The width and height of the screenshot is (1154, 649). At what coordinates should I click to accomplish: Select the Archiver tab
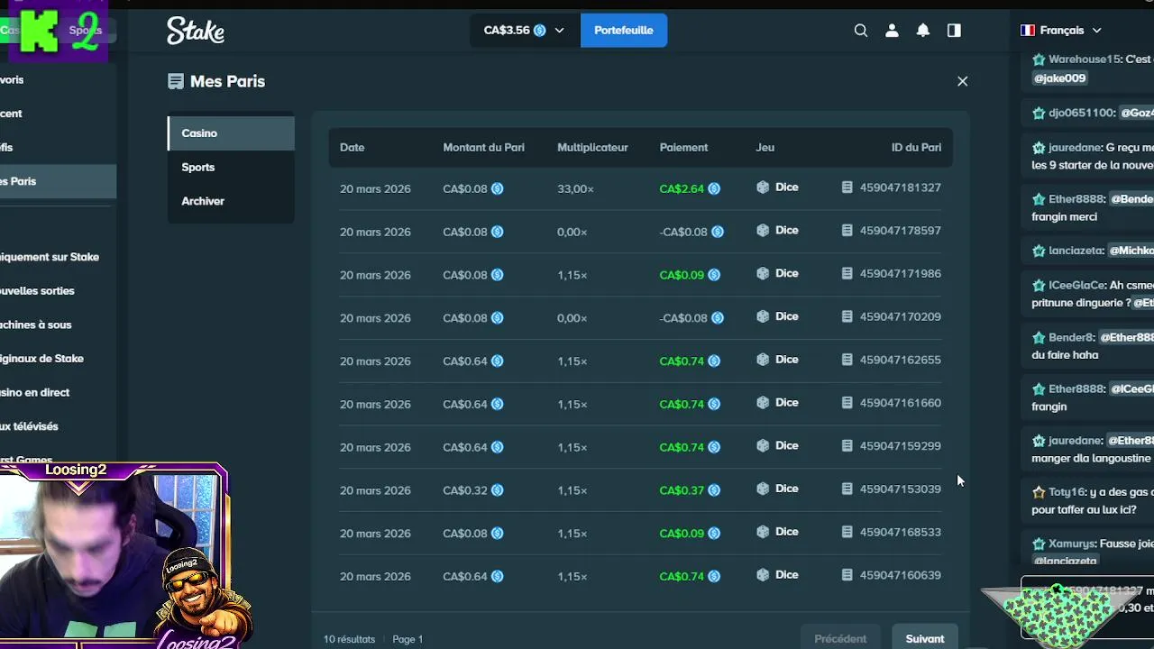(231, 201)
